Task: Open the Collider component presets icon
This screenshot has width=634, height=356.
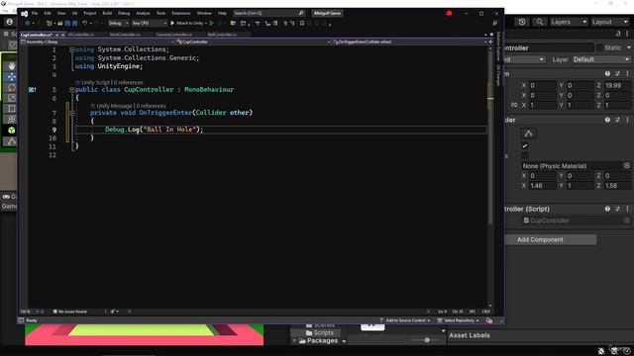Action: coord(617,120)
